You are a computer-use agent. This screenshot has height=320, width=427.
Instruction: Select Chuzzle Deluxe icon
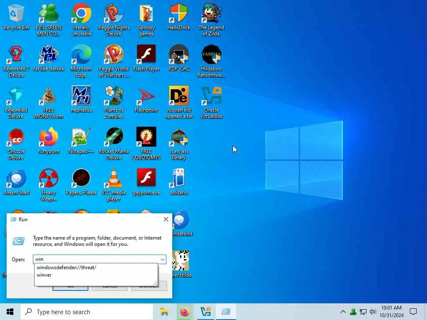pos(16,144)
